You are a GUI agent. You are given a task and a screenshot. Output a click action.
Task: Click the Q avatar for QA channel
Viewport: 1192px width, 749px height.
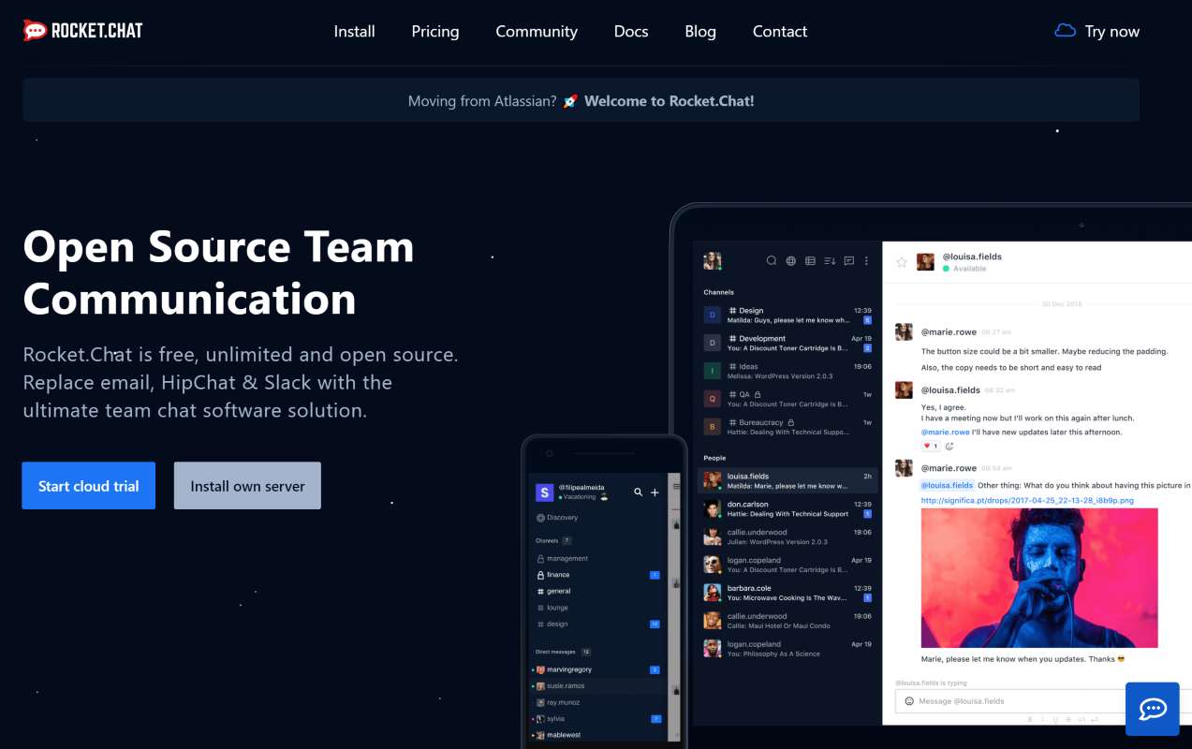713,399
